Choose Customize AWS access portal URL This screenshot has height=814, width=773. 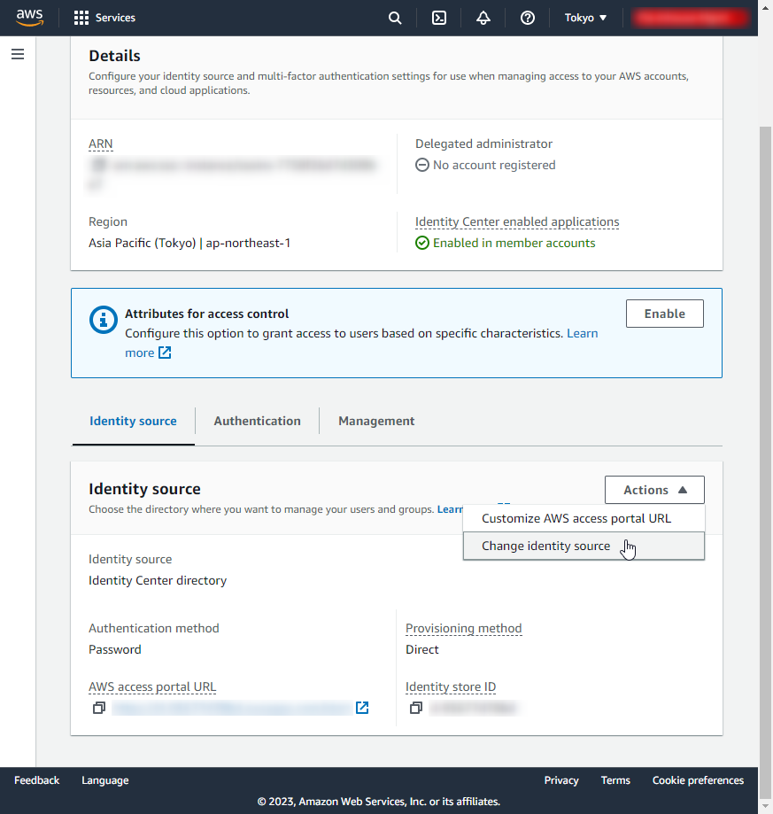click(584, 518)
